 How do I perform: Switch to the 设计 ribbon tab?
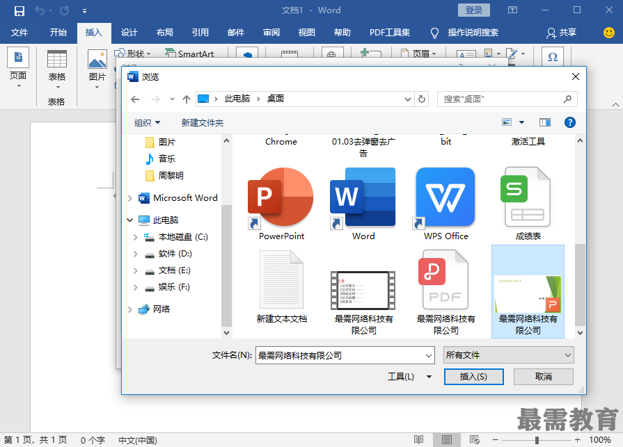[x=129, y=33]
